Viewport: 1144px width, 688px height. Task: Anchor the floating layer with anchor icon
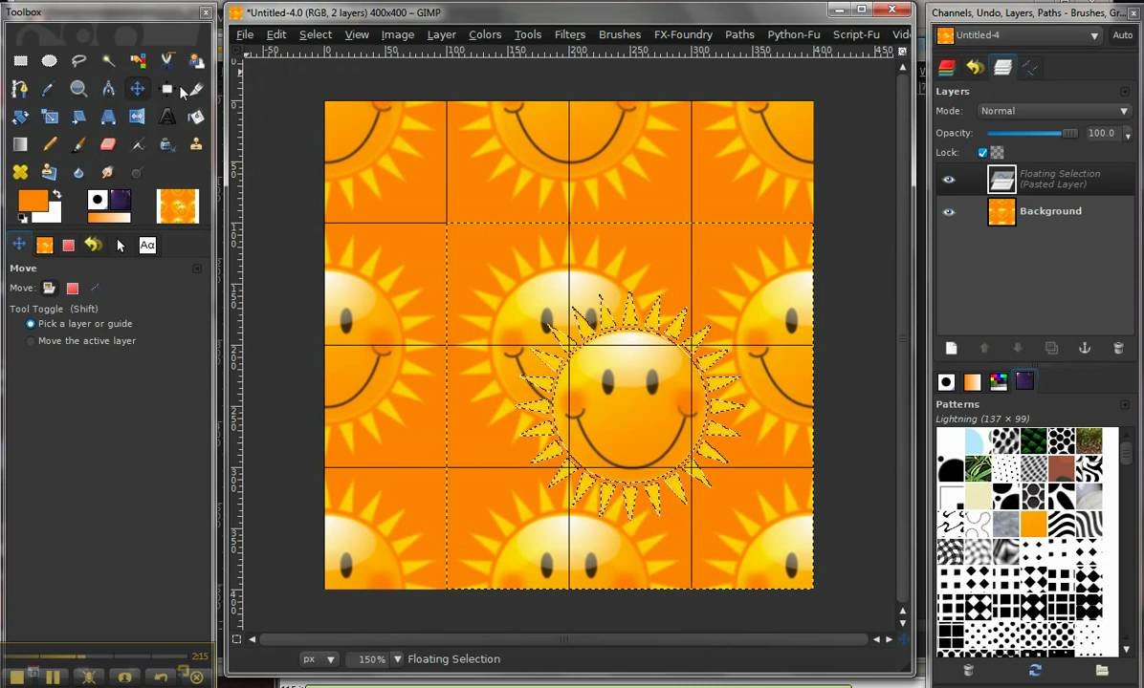tap(1085, 349)
